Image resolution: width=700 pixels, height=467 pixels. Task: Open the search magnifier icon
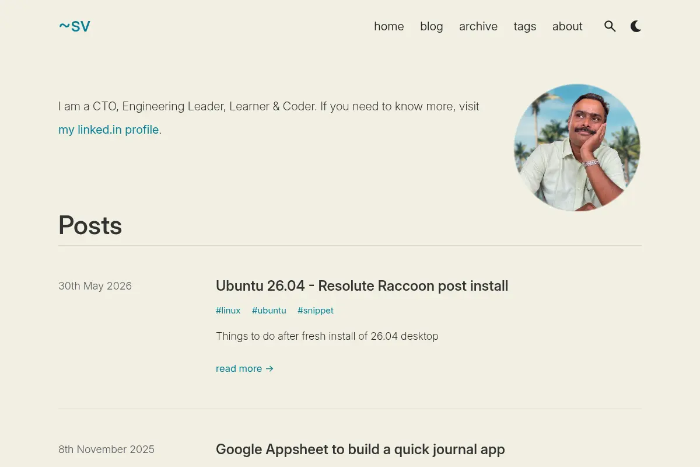pos(610,26)
